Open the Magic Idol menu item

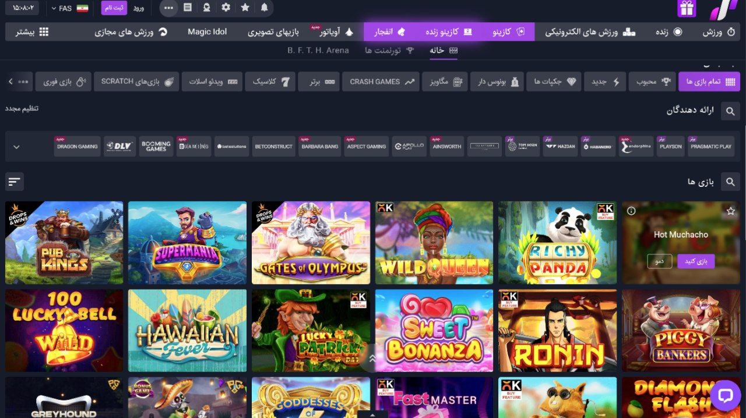tap(207, 32)
